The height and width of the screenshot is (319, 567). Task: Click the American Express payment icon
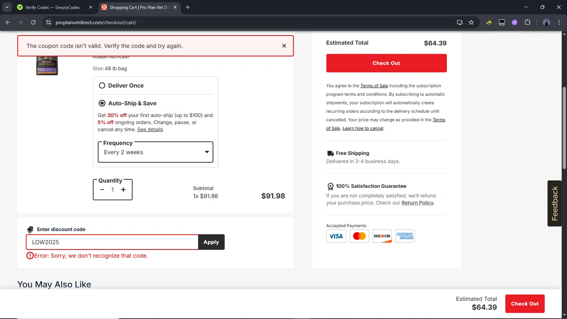pyautogui.click(x=405, y=236)
